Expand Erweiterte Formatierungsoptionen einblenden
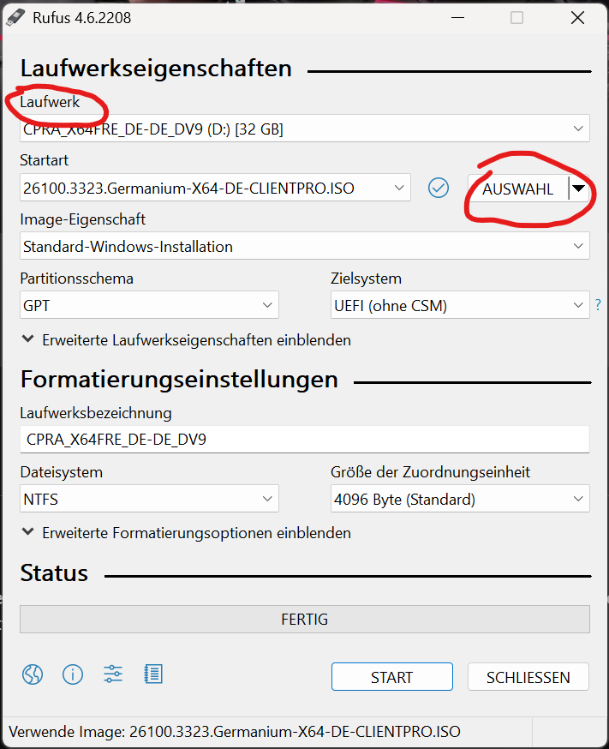 pos(187,532)
